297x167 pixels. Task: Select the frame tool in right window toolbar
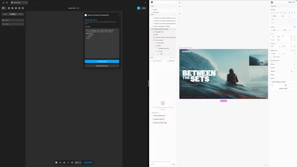click(x=180, y=10)
